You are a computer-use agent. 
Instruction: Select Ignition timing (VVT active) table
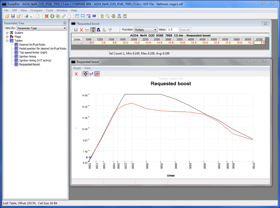[x=35, y=60]
